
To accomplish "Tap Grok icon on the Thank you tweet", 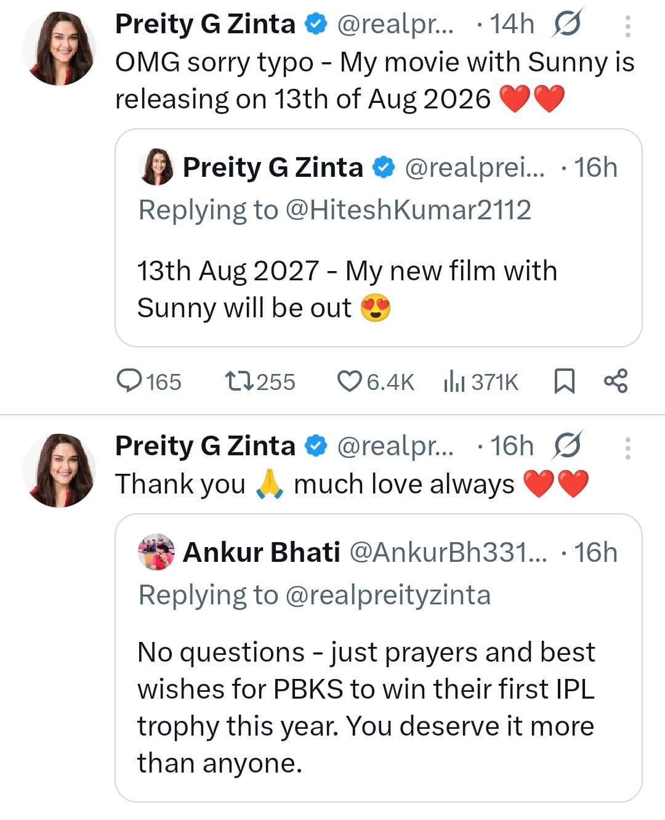I will coord(567,446).
